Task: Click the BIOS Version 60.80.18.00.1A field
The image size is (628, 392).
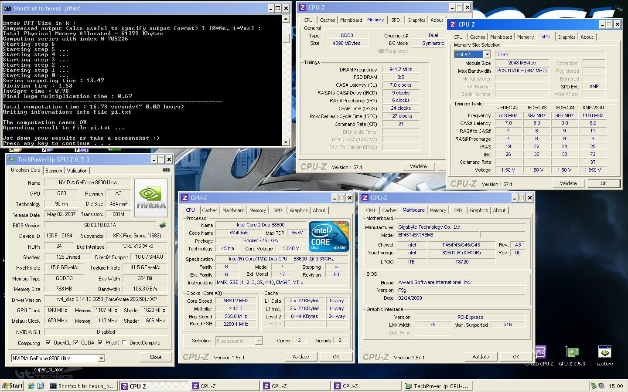Action: [100, 225]
